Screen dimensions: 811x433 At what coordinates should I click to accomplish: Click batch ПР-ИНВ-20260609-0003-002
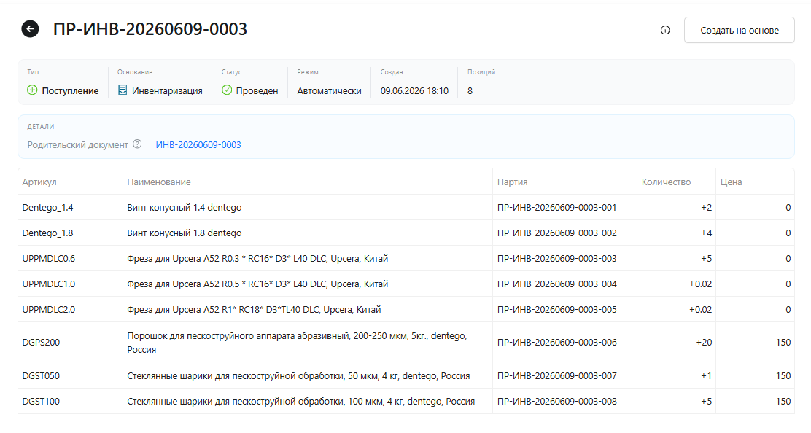click(557, 233)
